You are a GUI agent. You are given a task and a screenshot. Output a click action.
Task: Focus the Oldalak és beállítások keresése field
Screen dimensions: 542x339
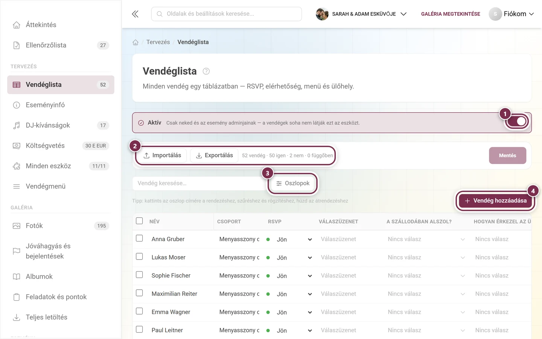(x=227, y=14)
